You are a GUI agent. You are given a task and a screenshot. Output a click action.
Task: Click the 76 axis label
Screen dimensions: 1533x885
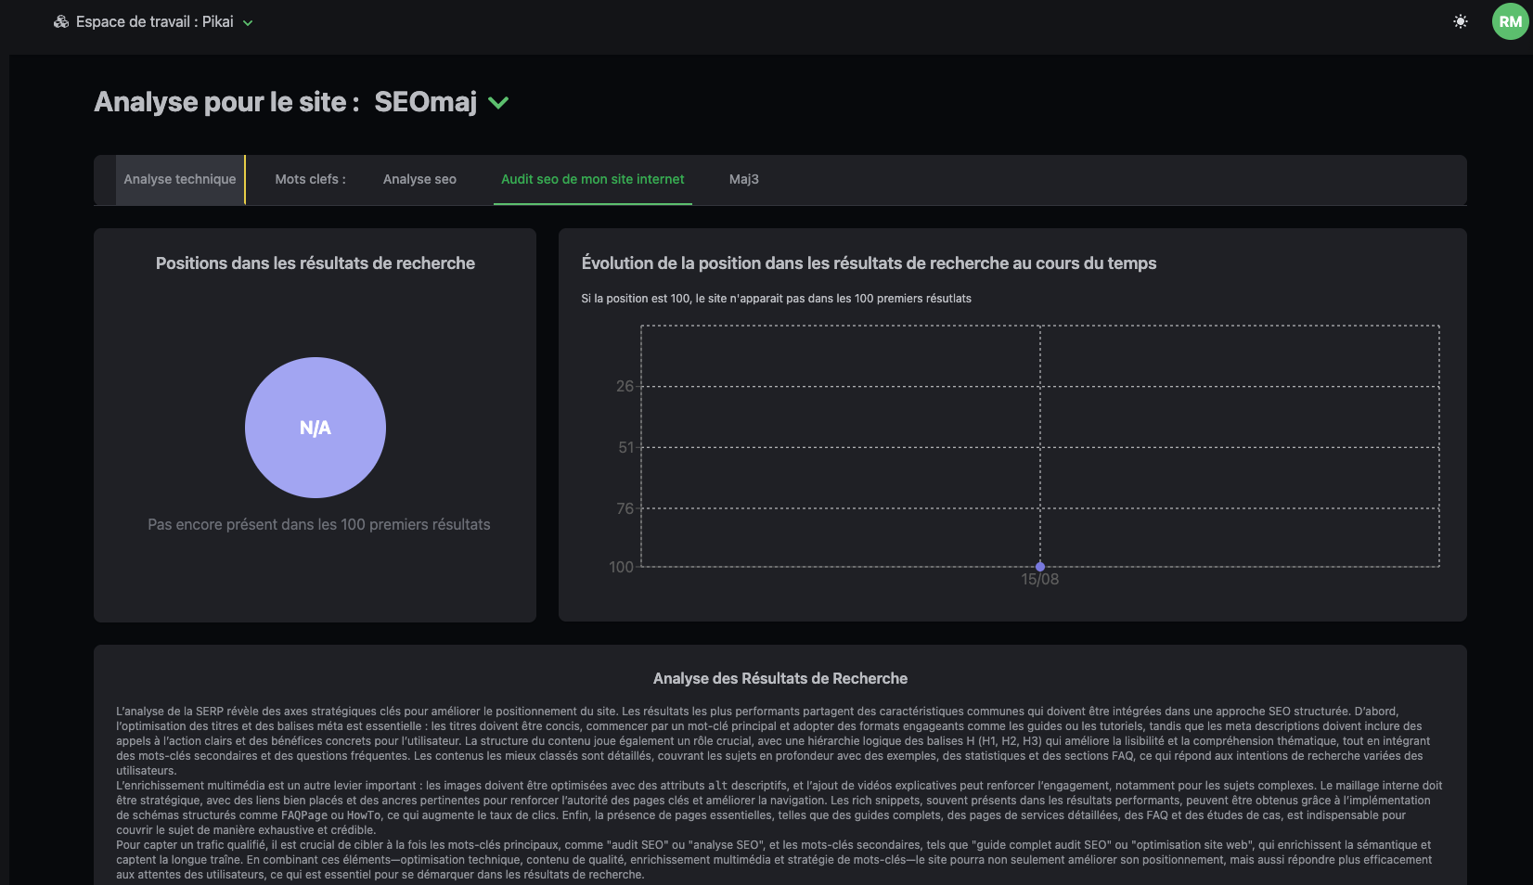(625, 508)
